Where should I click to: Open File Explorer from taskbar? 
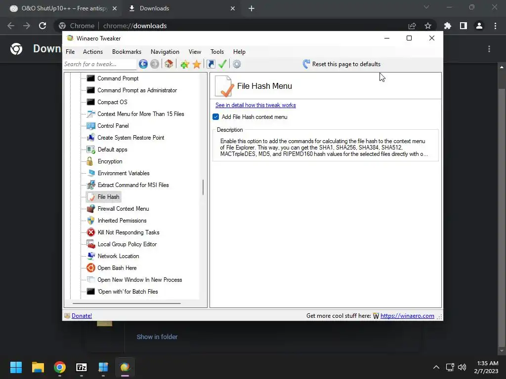[x=38, y=367]
